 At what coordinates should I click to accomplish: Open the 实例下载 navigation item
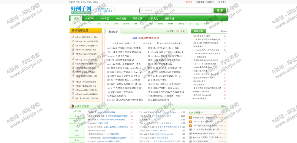(x=90, y=19)
